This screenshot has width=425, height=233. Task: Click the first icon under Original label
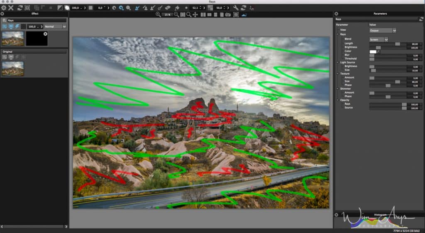pos(5,57)
